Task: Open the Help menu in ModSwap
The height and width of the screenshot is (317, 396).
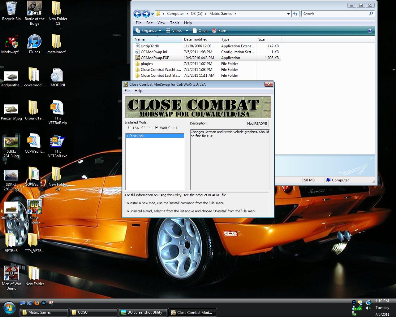Action: 138,91
